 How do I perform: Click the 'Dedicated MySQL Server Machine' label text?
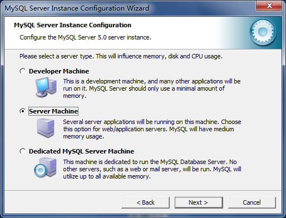[x=81, y=151]
